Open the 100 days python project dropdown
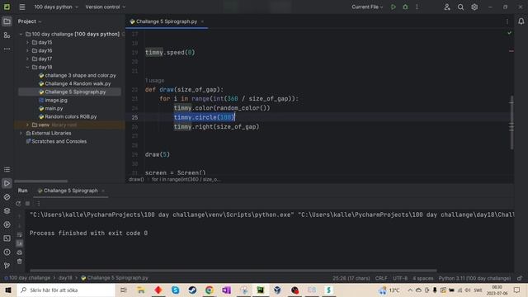528x297 pixels. pyautogui.click(x=56, y=7)
